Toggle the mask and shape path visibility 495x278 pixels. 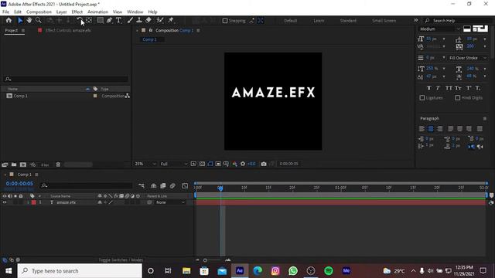click(x=210, y=164)
